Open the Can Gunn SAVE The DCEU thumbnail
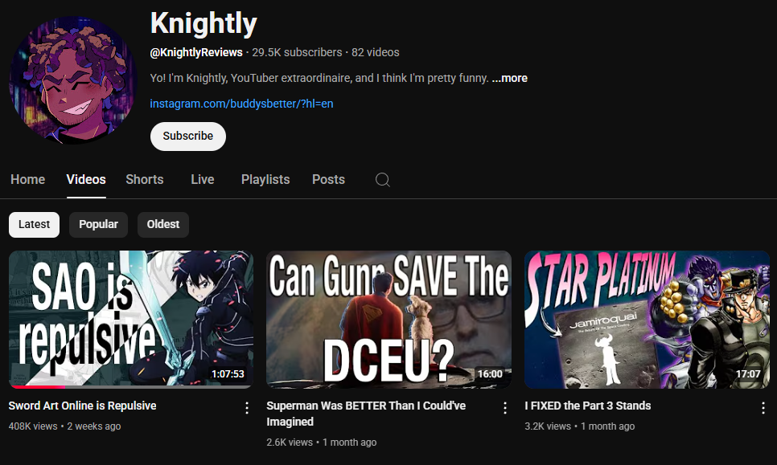 point(389,319)
